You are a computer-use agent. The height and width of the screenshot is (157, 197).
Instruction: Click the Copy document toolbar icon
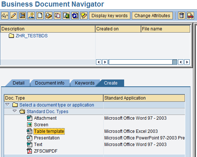(57, 16)
